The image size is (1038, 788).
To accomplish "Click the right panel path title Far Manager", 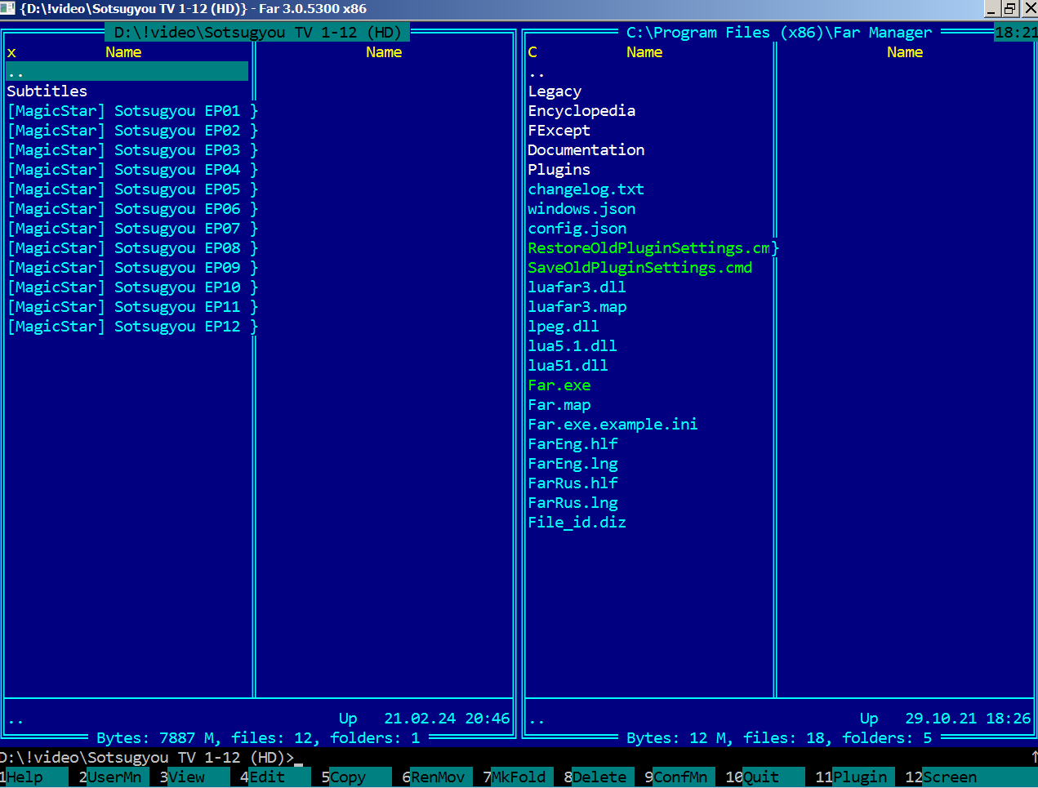I will coord(779,33).
